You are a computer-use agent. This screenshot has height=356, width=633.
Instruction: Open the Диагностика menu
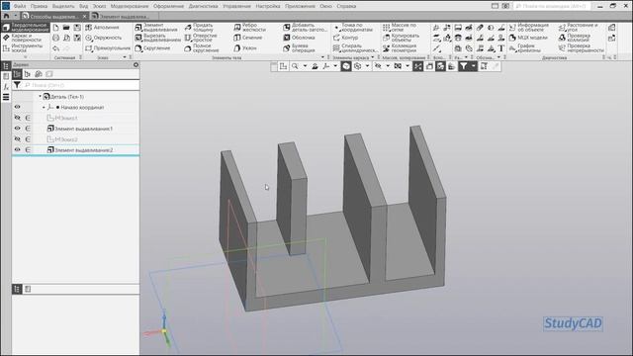[203, 6]
